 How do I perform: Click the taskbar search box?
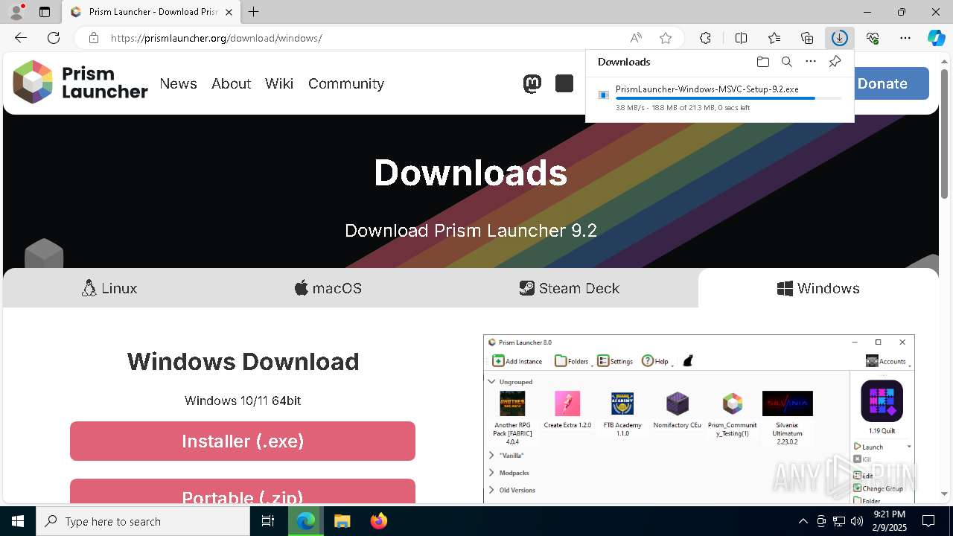[143, 521]
